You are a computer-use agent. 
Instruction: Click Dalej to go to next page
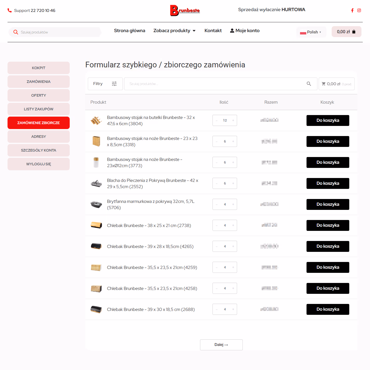pos(221,345)
